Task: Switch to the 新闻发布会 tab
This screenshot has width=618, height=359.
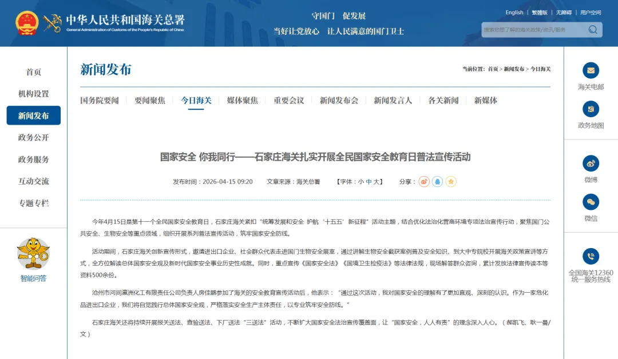Action: [x=339, y=101]
